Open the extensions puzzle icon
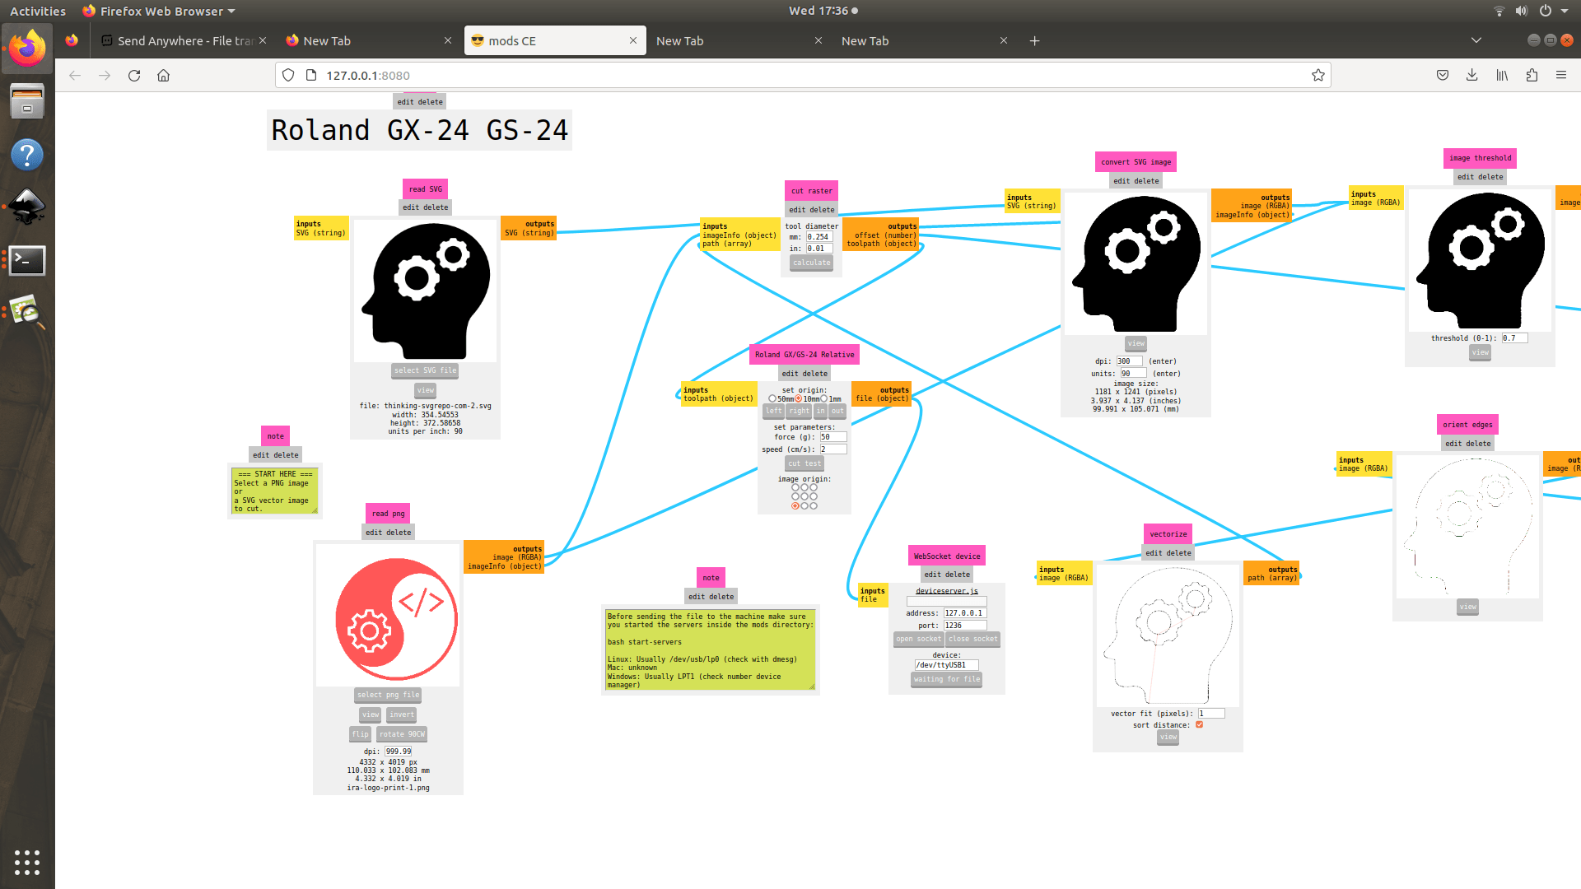The image size is (1581, 889). tap(1532, 75)
